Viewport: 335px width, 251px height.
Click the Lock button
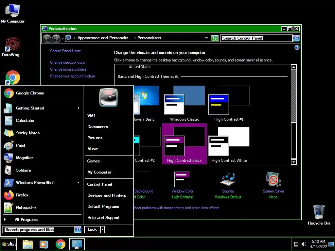[x=92, y=229]
